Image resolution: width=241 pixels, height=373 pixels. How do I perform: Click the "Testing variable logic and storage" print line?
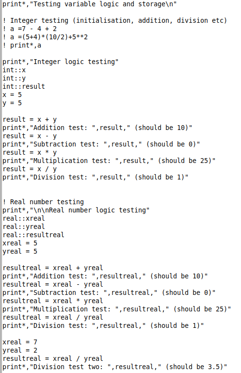point(89,4)
